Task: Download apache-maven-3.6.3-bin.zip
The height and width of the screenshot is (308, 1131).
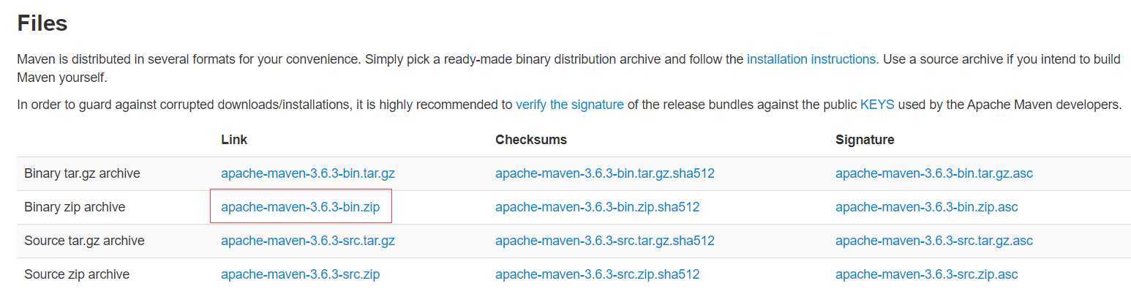Action: (300, 207)
